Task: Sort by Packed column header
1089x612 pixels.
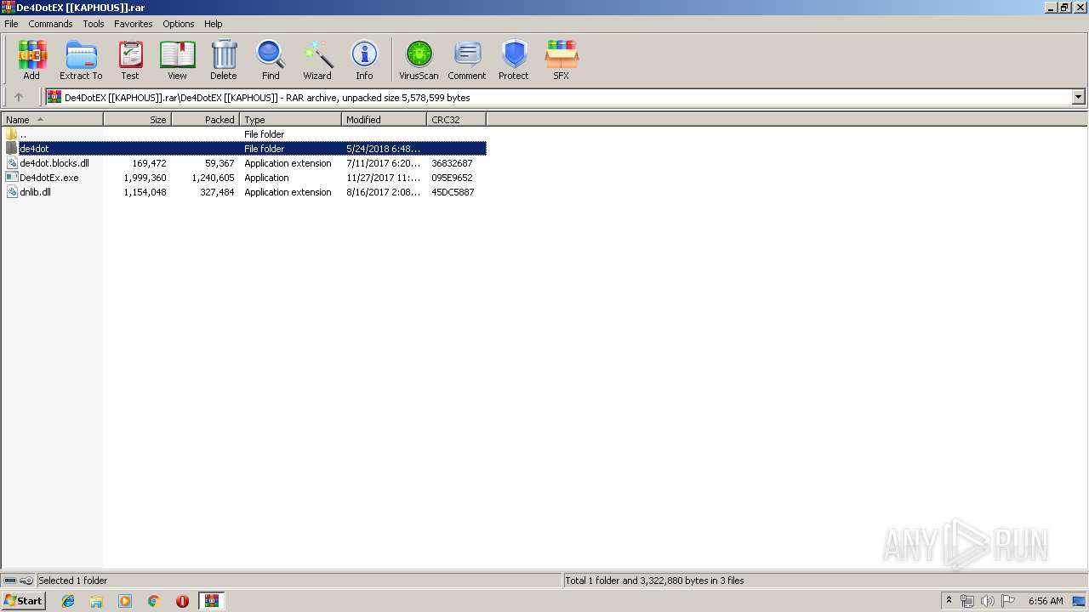Action: 206,120
